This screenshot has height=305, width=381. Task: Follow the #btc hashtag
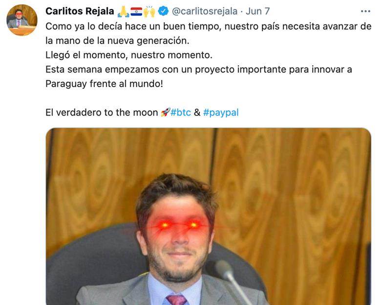tap(181, 112)
